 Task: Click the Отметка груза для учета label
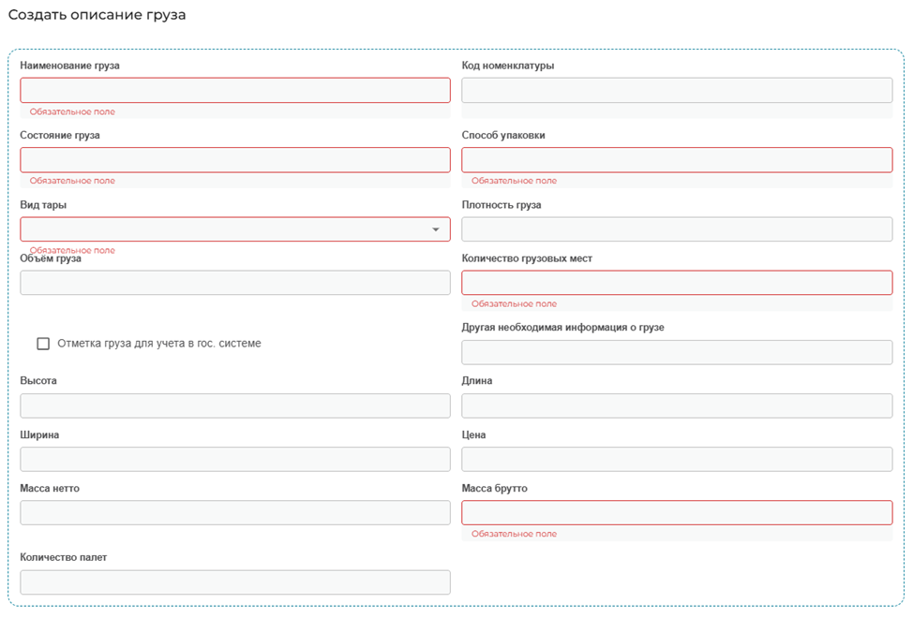(x=159, y=344)
